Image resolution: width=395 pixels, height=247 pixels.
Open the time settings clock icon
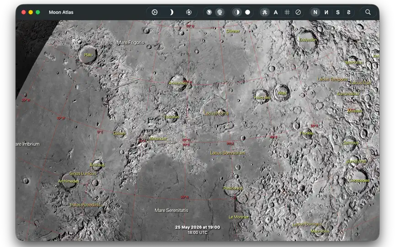coord(155,12)
